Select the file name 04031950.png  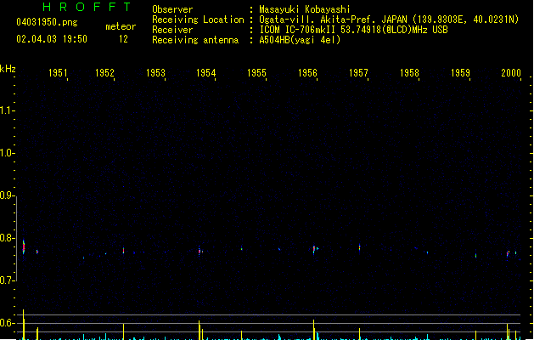[x=47, y=22]
